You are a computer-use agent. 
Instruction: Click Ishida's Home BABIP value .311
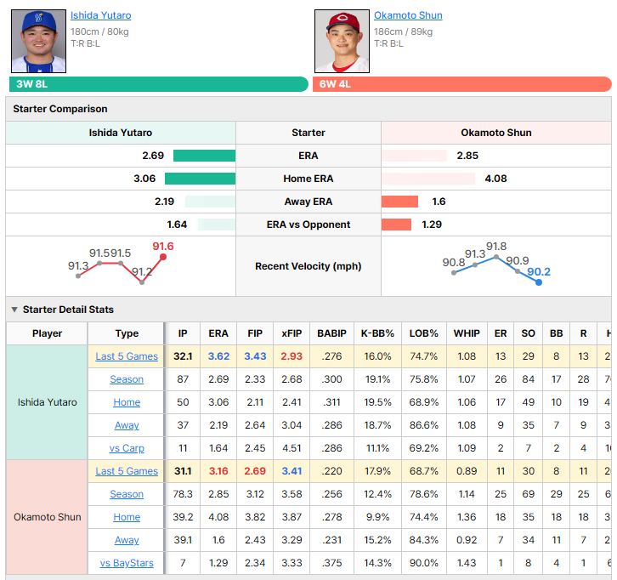[x=331, y=402]
